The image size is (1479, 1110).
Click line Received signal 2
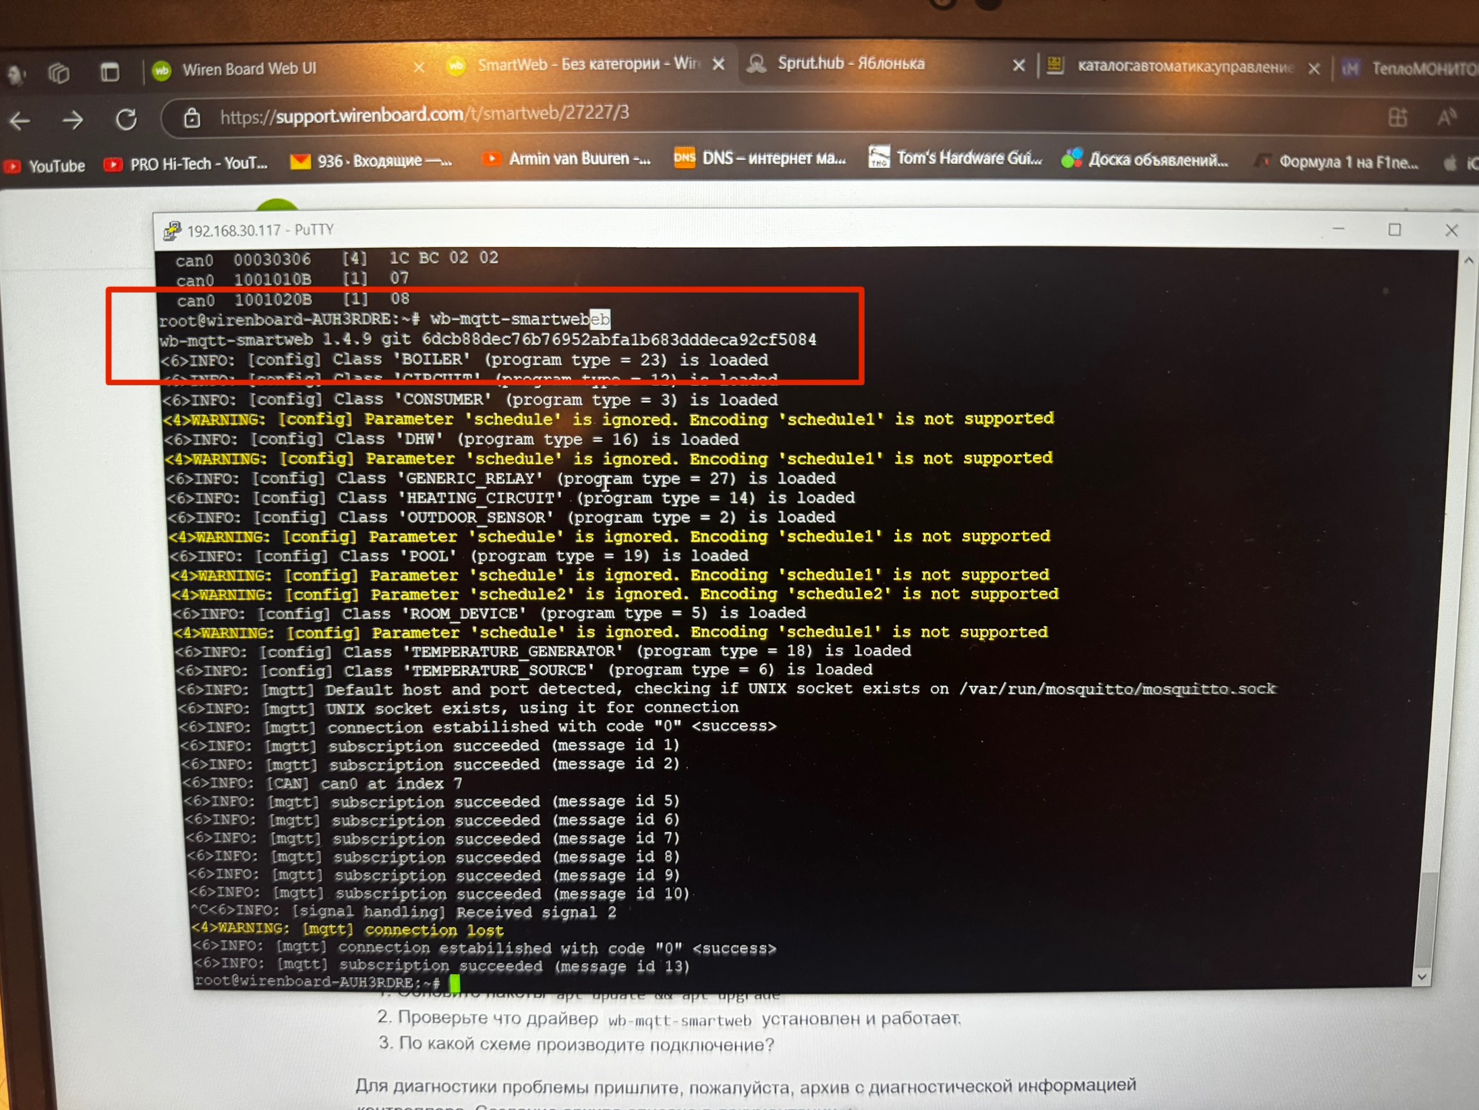coord(404,912)
